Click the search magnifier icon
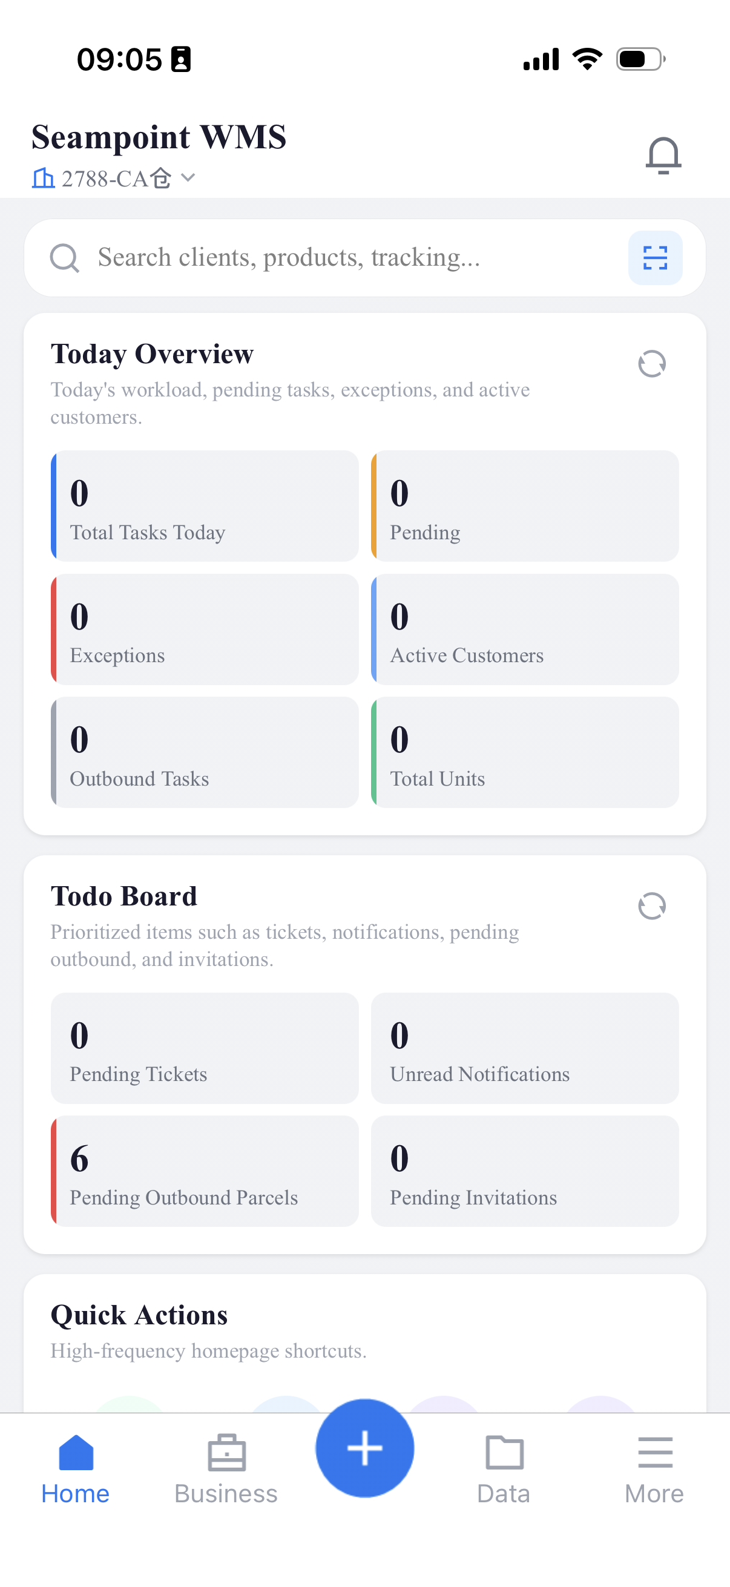This screenshot has height=1587, width=730. coord(64,257)
